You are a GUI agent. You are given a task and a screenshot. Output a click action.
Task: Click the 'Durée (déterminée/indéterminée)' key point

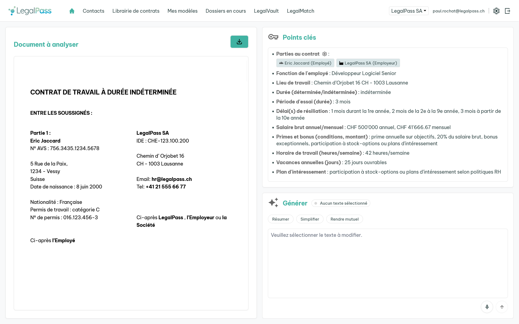pos(333,92)
